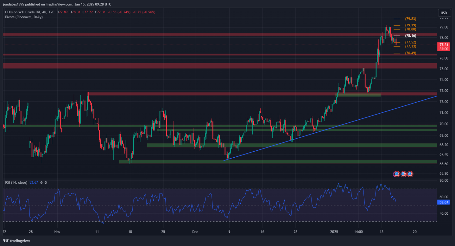This screenshot has height=246, width=455.
Task: Open the USD currency selector
Action: [444, 13]
